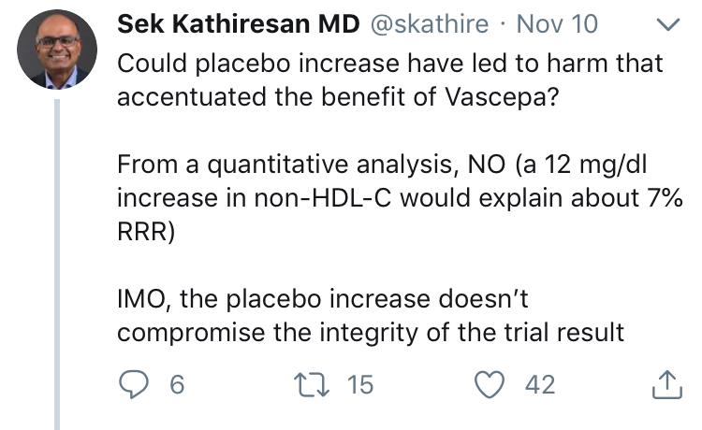Screen dimensions: 702x430
Task: Click the @skathire handle
Action: coord(429,24)
